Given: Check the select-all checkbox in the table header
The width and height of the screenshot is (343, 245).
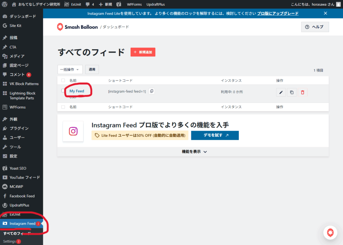Looking at the screenshot, I should [x=63, y=80].
